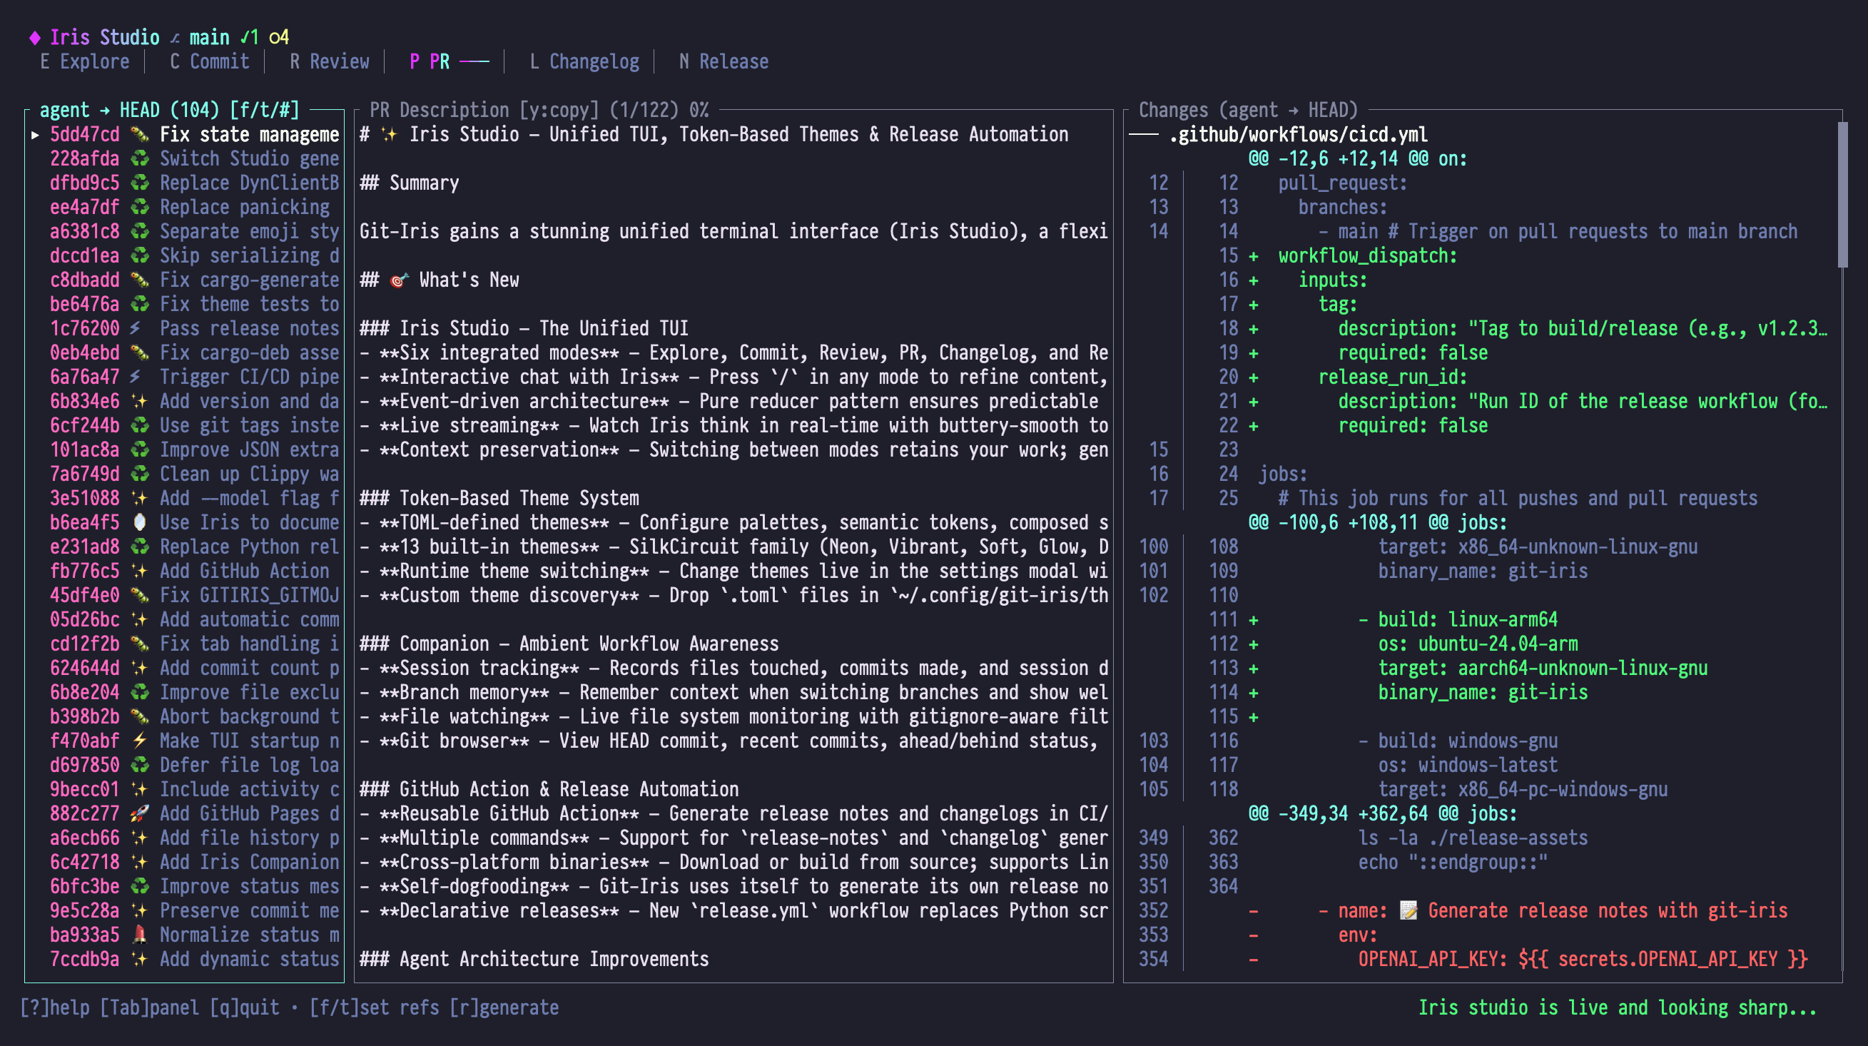Image resolution: width=1868 pixels, height=1046 pixels.
Task: Click the white egg icon on commit b6ea4f5
Action: click(139, 522)
